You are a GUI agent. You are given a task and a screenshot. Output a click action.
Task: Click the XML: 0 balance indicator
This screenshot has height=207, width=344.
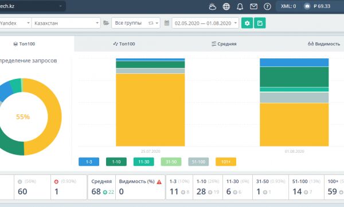[288, 6]
